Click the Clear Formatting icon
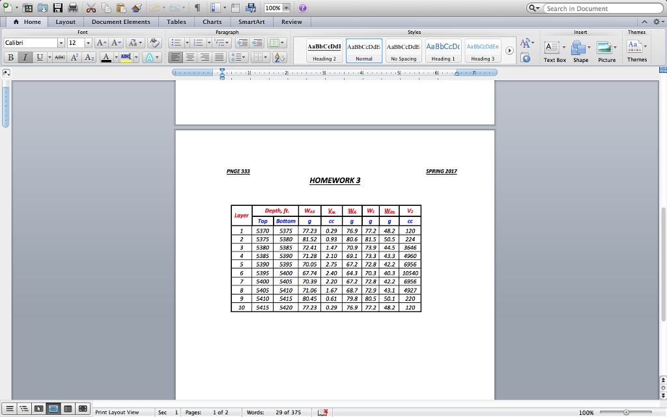 [x=154, y=43]
